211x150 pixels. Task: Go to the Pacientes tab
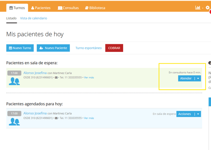click(41, 8)
